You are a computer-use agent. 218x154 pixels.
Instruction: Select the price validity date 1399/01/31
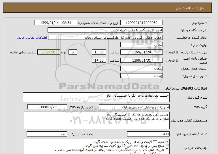[x=141, y=60]
